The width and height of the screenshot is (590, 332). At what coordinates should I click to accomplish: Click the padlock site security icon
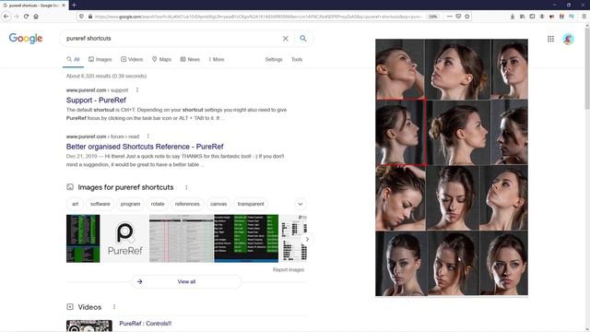[x=90, y=17]
